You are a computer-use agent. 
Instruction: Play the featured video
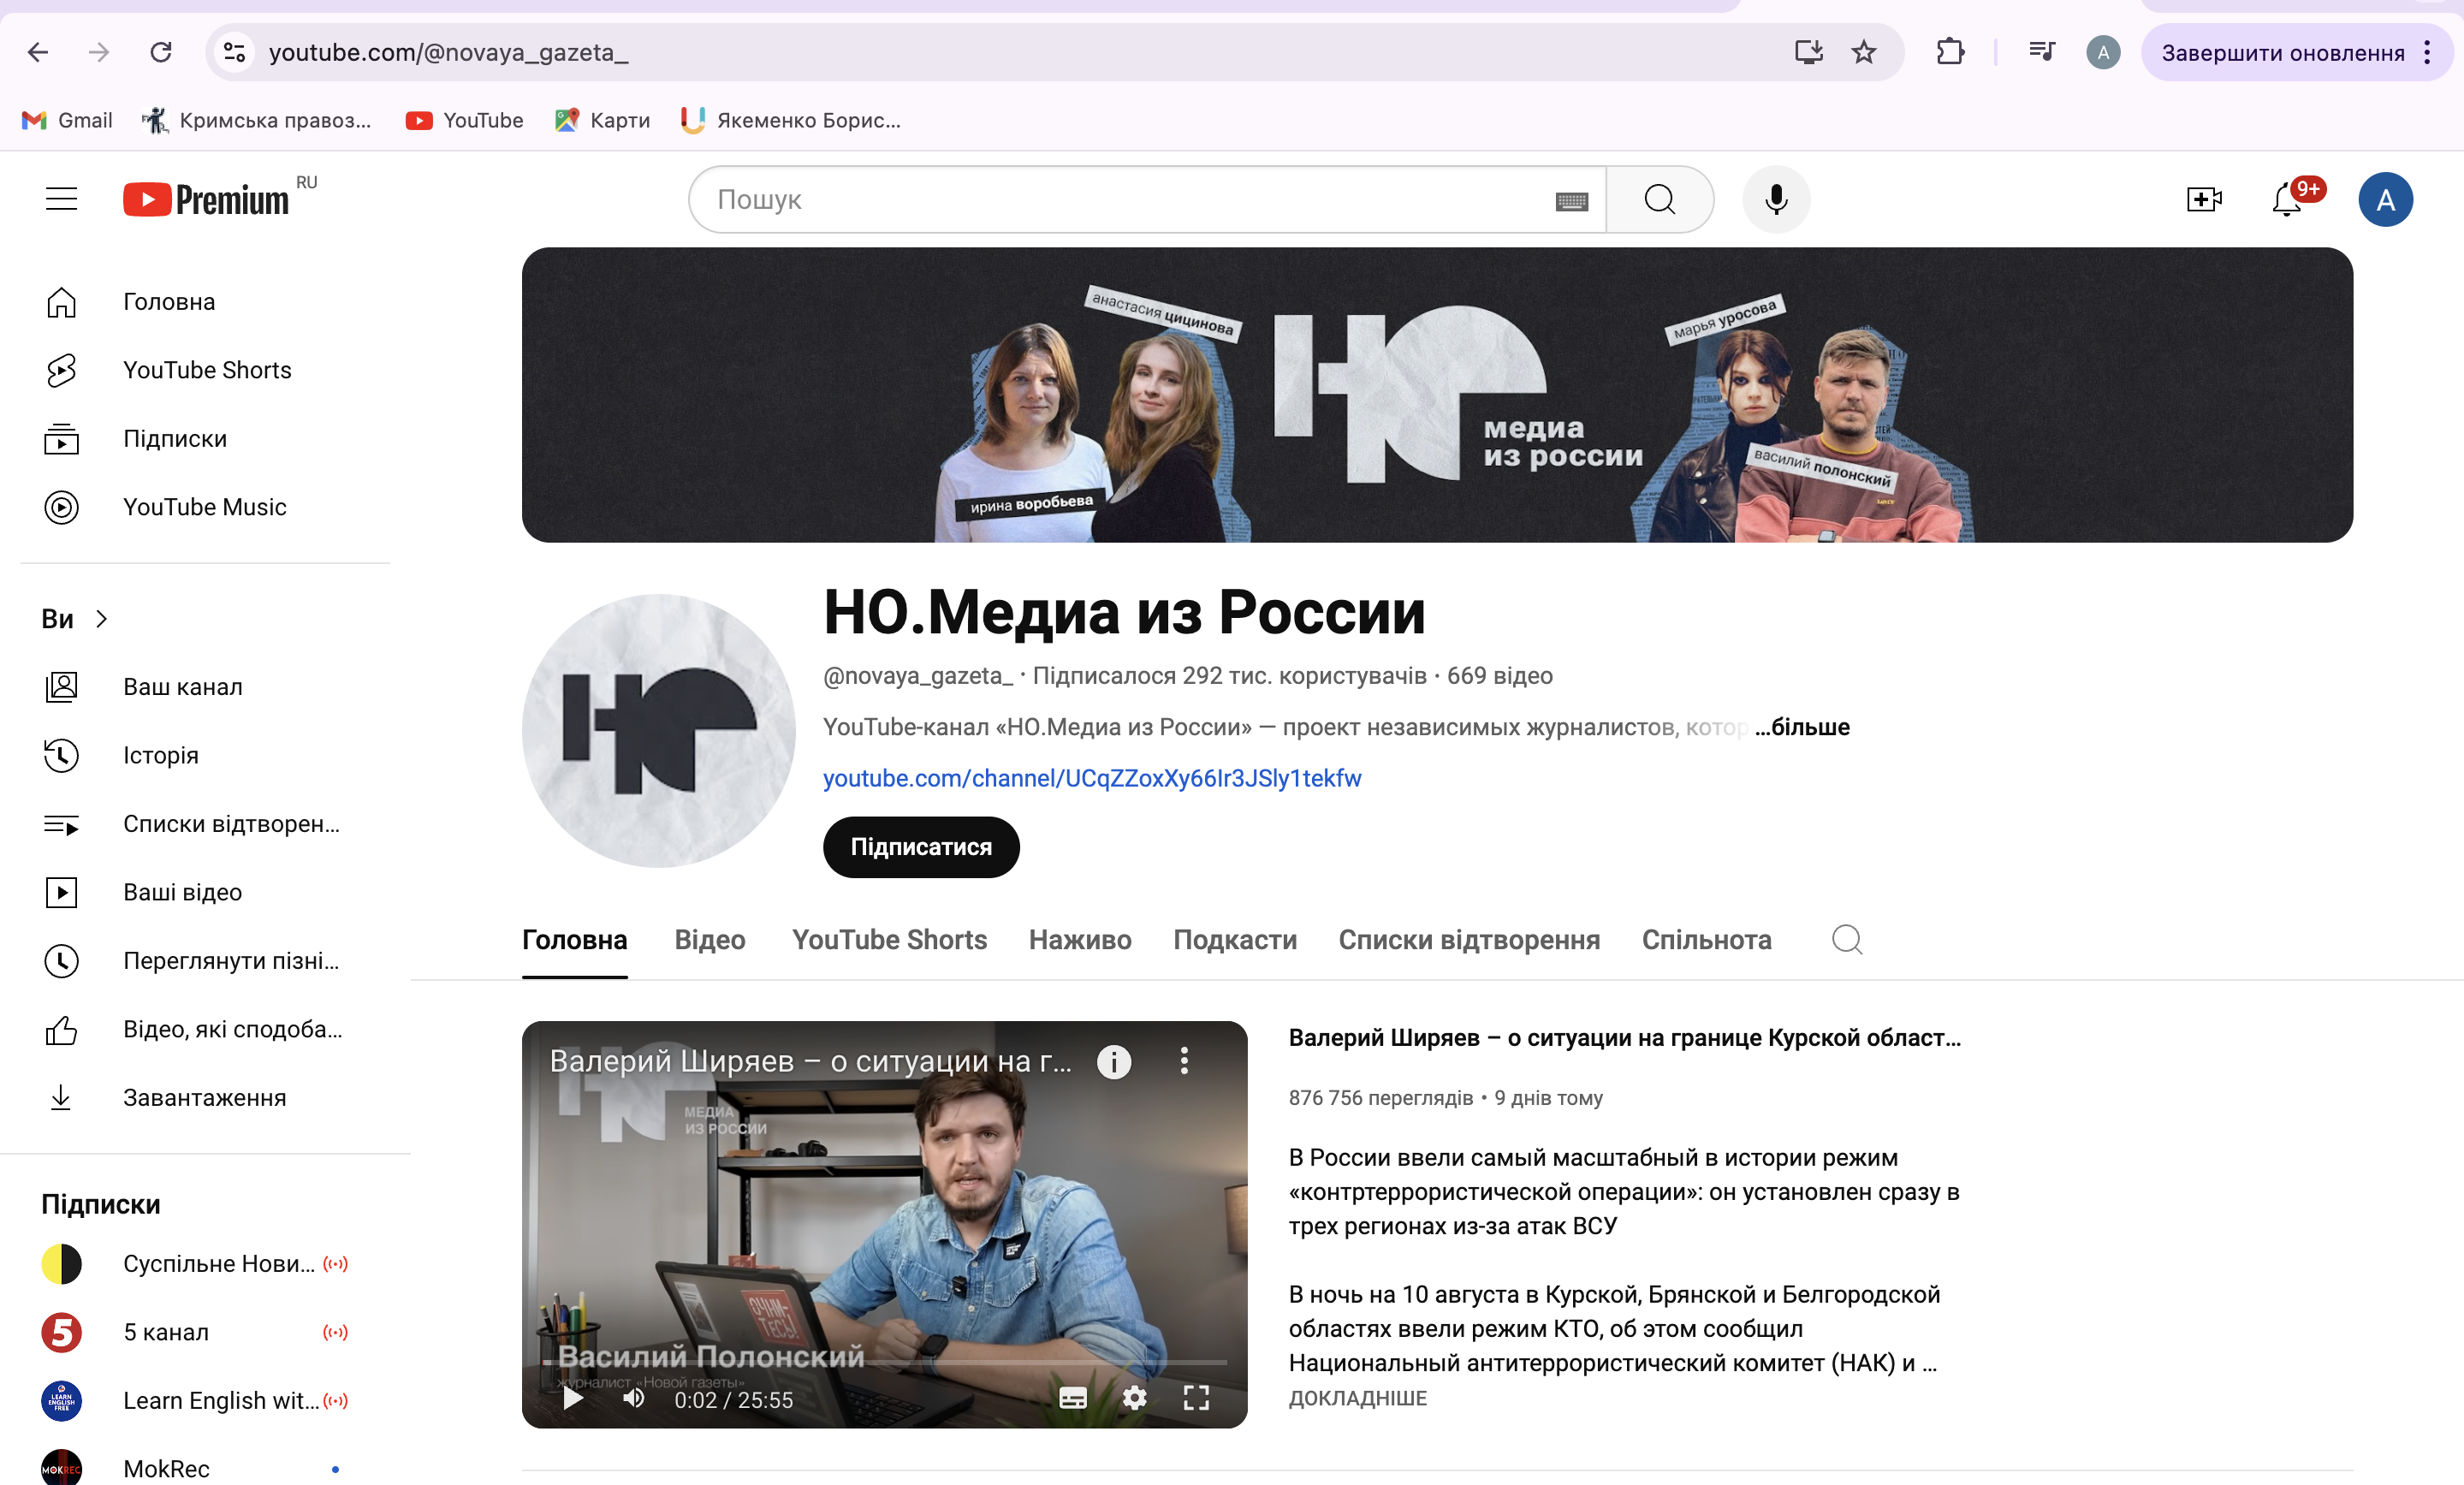[x=573, y=1398]
